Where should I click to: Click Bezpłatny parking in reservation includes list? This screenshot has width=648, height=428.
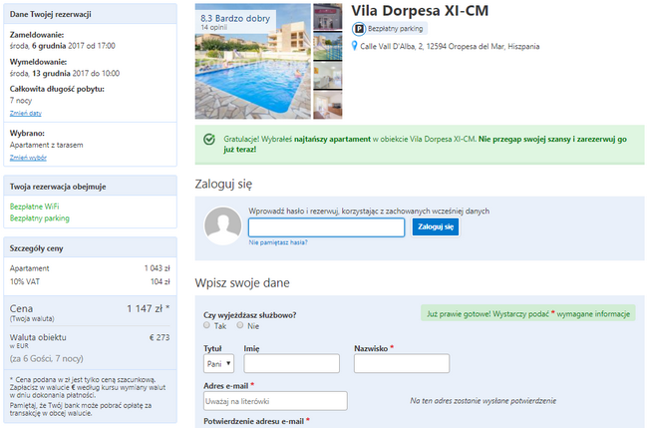coord(40,218)
